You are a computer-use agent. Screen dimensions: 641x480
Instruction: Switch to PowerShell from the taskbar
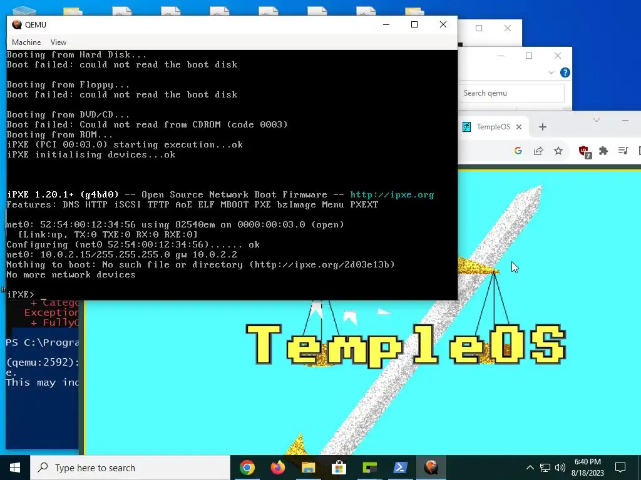click(400, 467)
